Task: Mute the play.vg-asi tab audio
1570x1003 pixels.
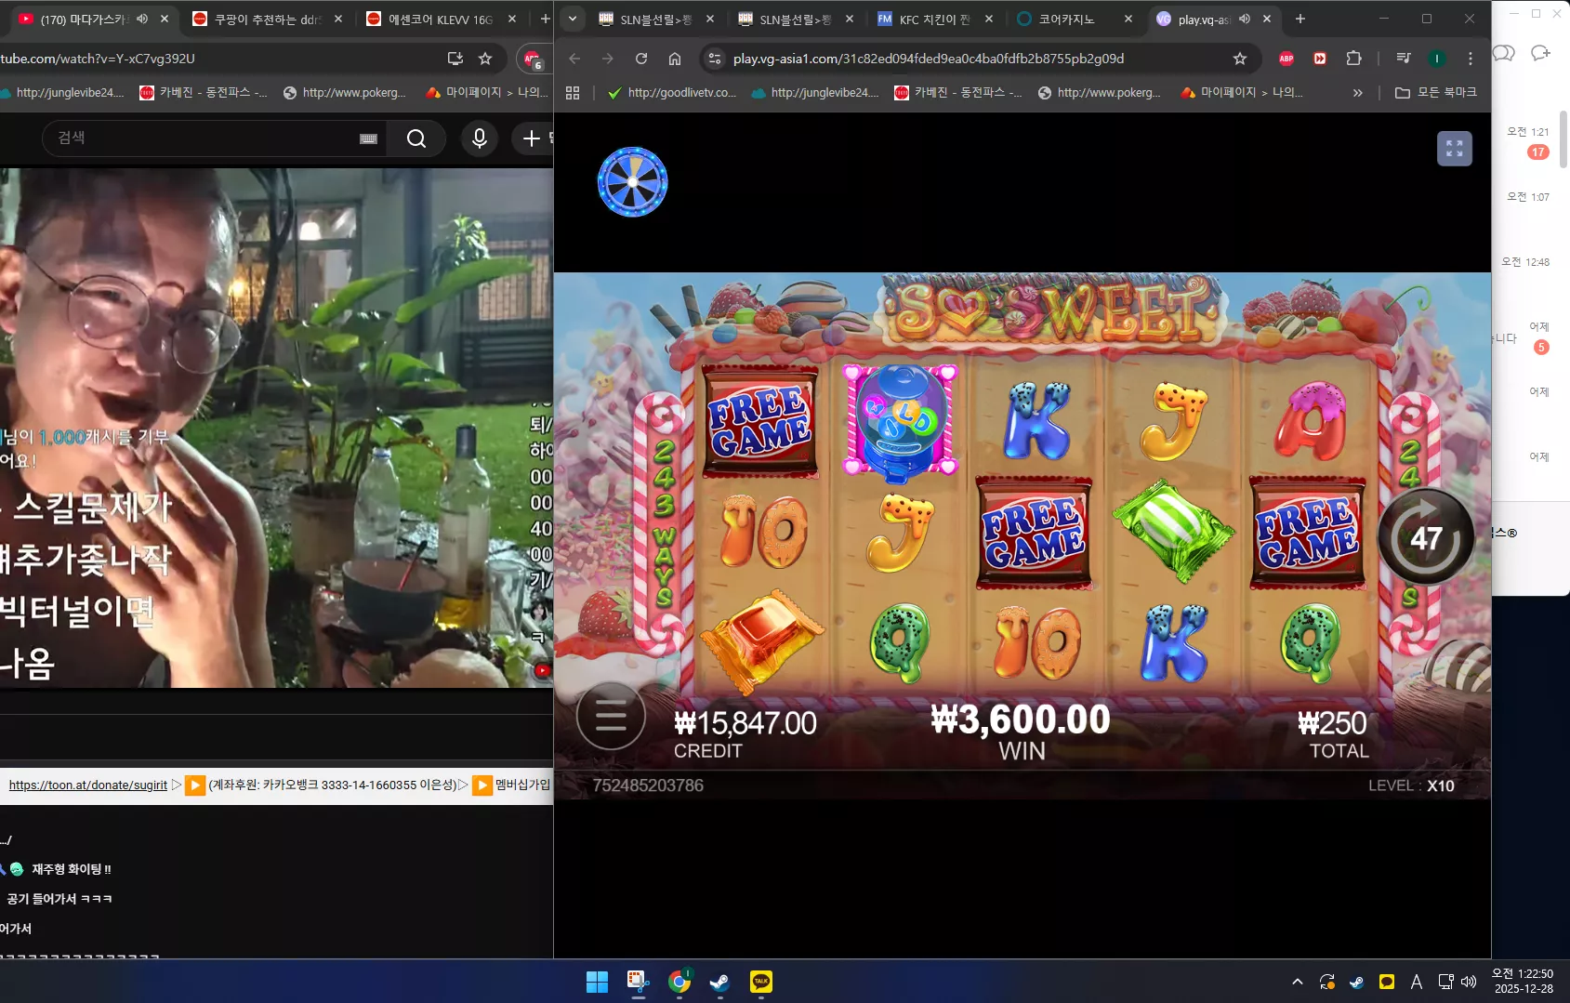Action: pyautogui.click(x=1245, y=19)
